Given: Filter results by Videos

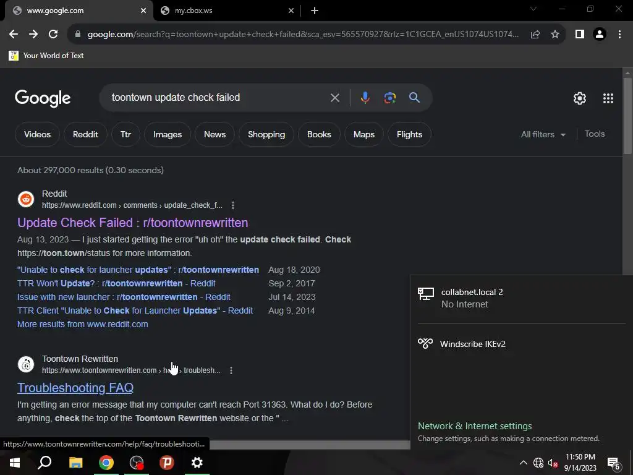Looking at the screenshot, I should [37, 134].
